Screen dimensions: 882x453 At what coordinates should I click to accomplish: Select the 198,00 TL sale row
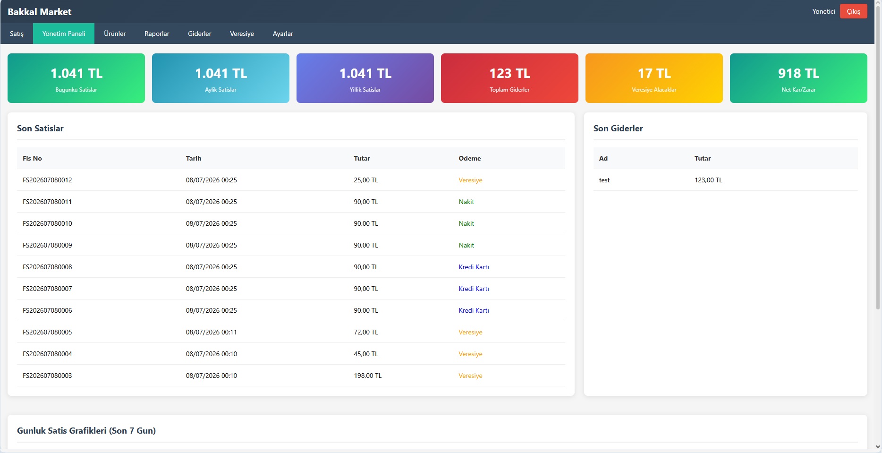click(x=291, y=376)
